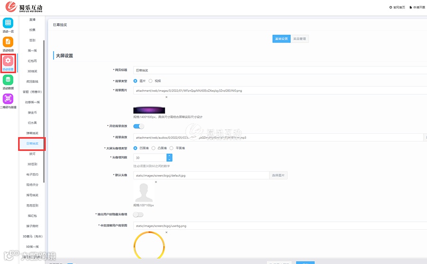Remove the background image with the small X

167,97
